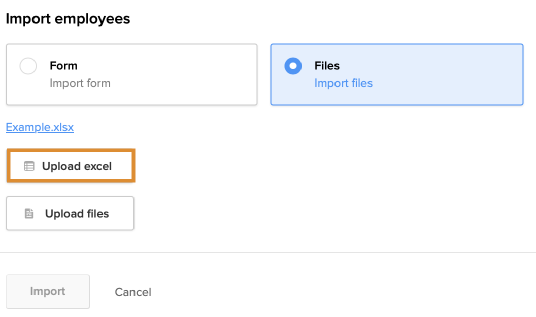536x317 pixels.
Task: Cancel the employee import
Action: tap(133, 292)
